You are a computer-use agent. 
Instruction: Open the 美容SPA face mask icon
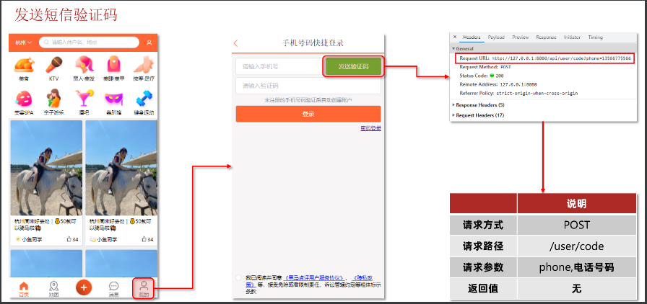(x=24, y=99)
